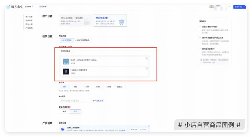Click the 持续上传新素材 suggestion heading
Image resolution: width=252 pixels, height=137 pixels.
pos(208,49)
